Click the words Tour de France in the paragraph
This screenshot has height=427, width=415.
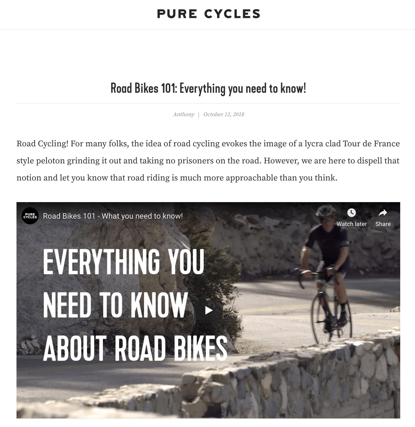pos(371,143)
